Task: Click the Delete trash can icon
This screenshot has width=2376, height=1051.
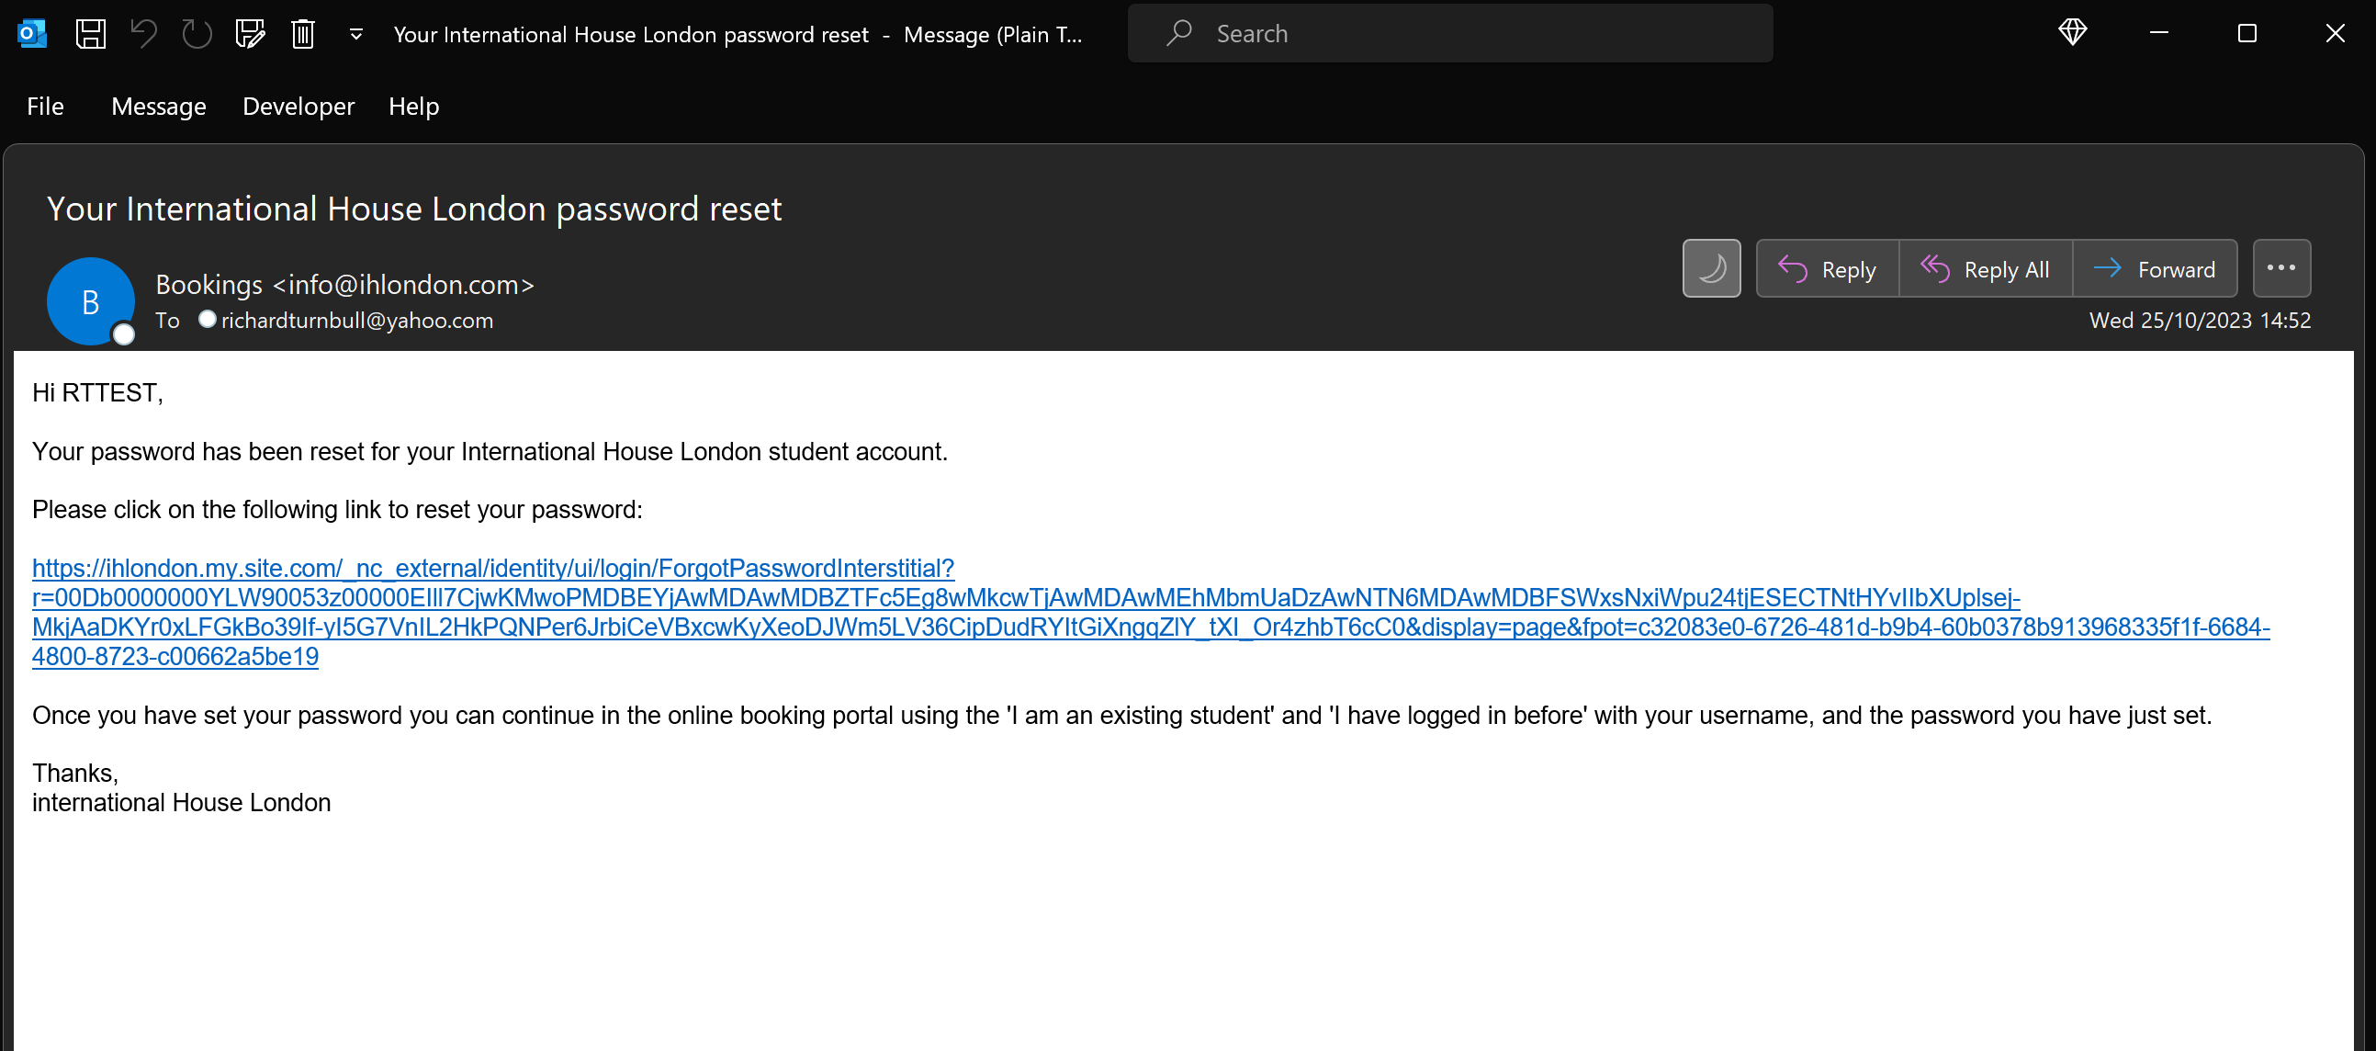Action: pos(302,34)
